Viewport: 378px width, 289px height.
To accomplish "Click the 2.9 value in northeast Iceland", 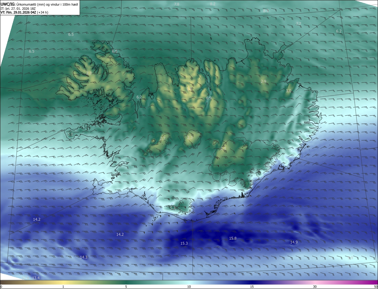I will click(263, 81).
